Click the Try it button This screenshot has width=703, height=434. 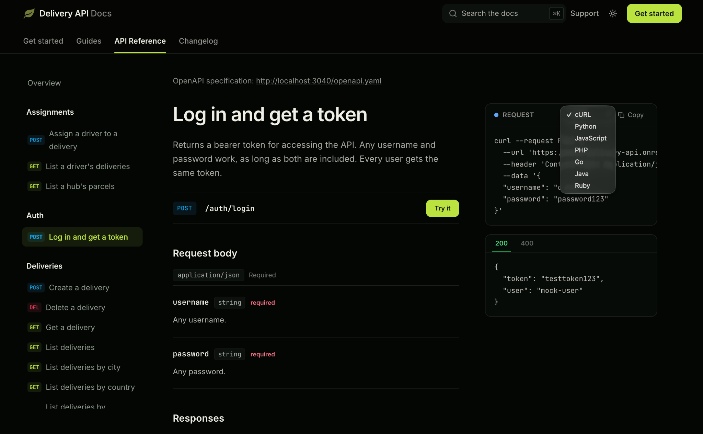(x=442, y=208)
